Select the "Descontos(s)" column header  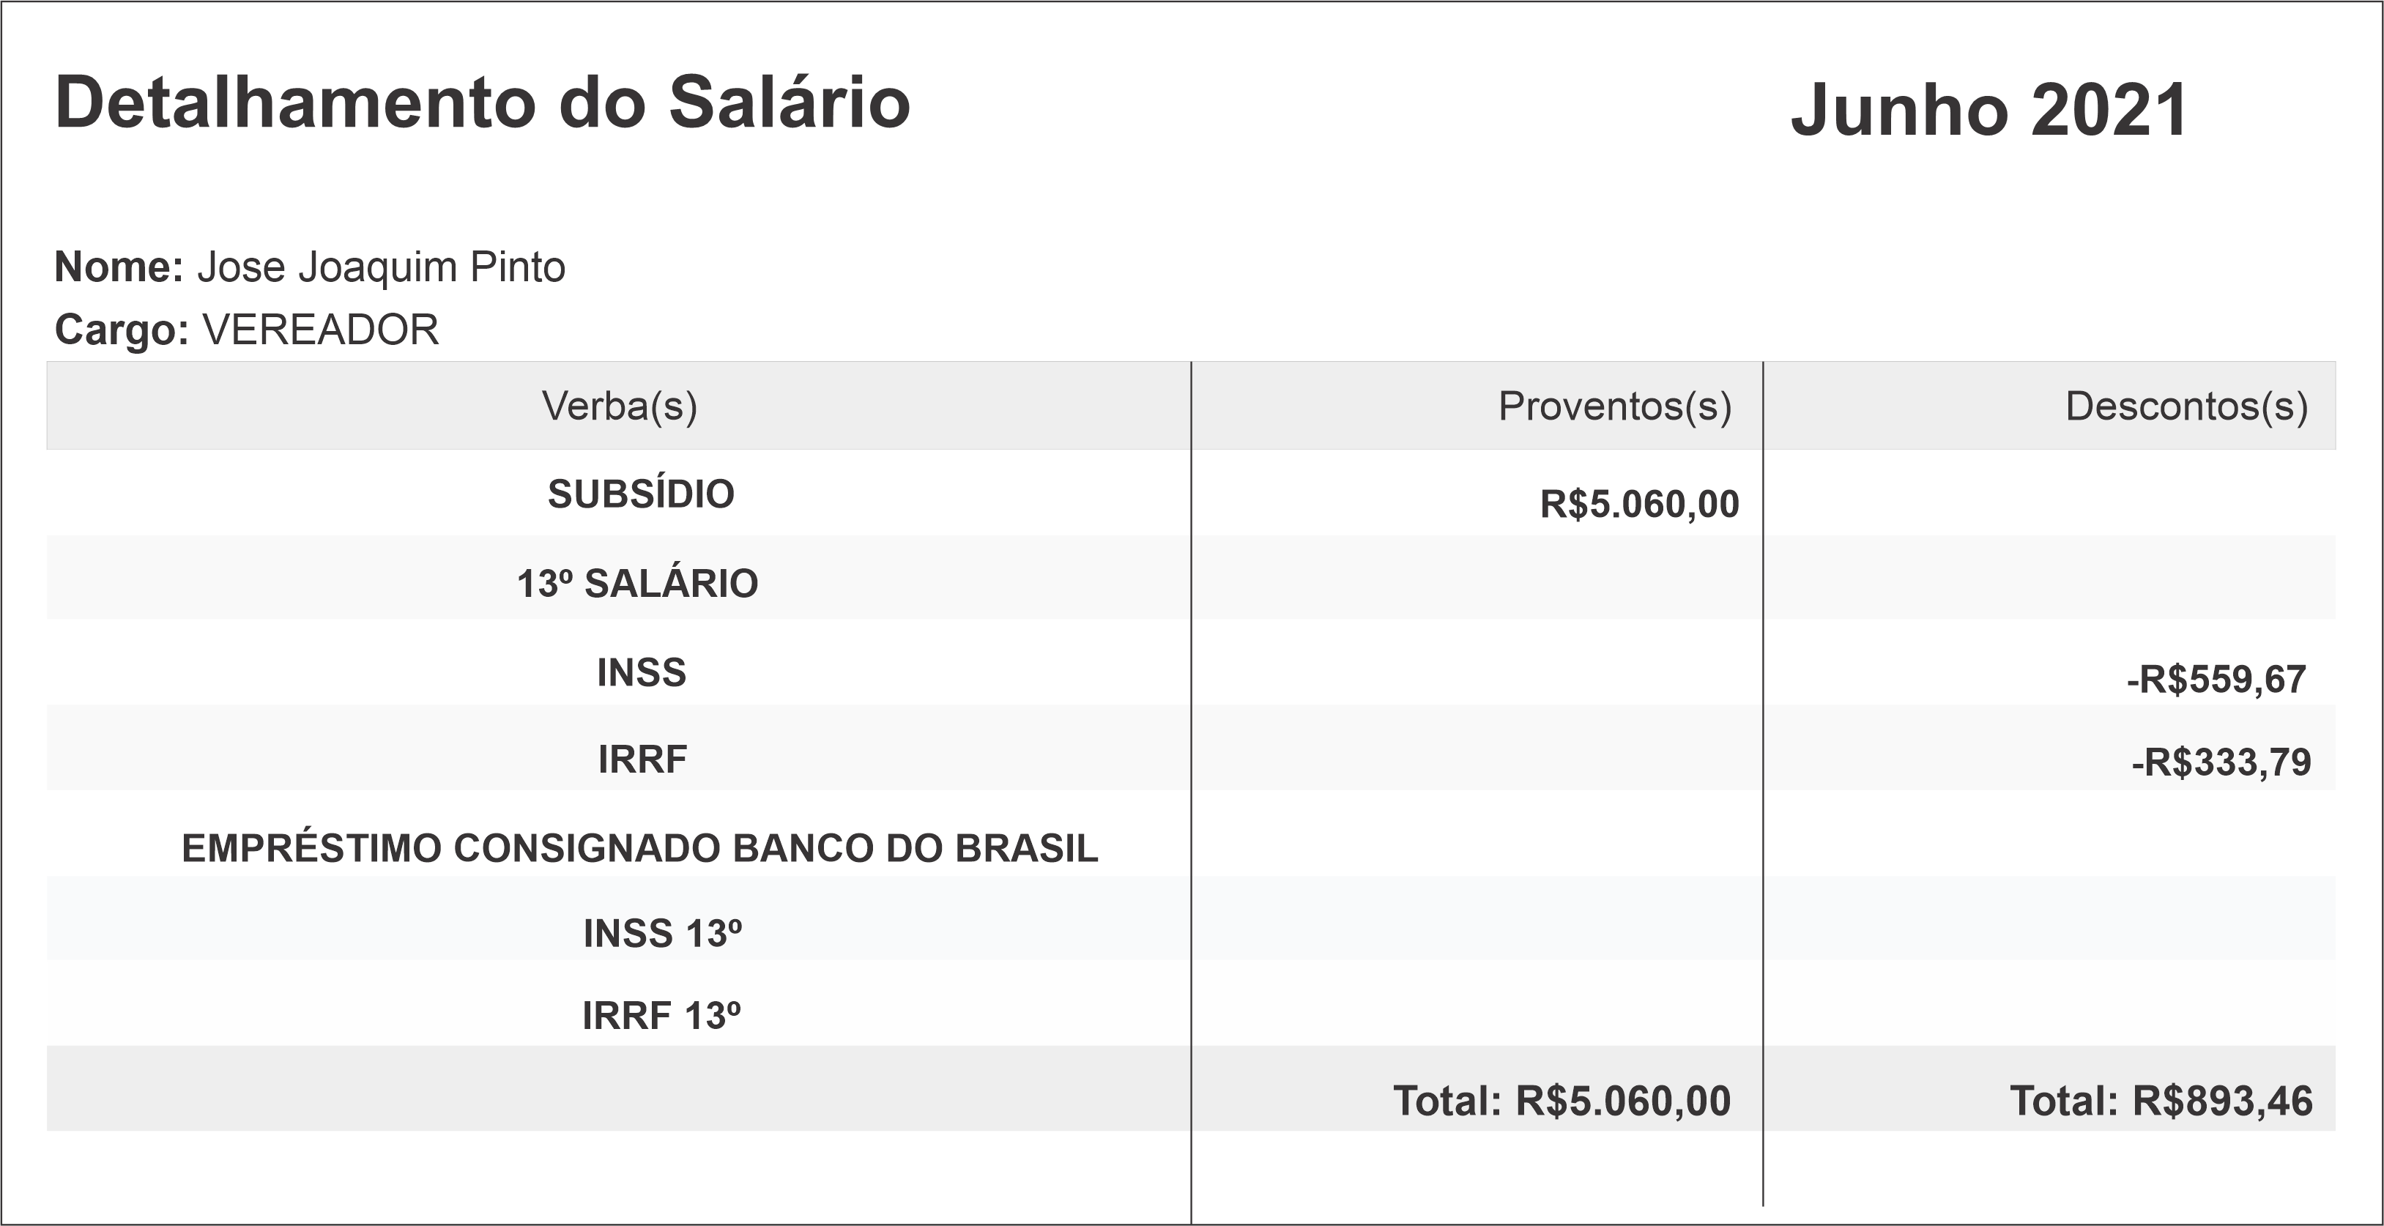[x=2186, y=406]
